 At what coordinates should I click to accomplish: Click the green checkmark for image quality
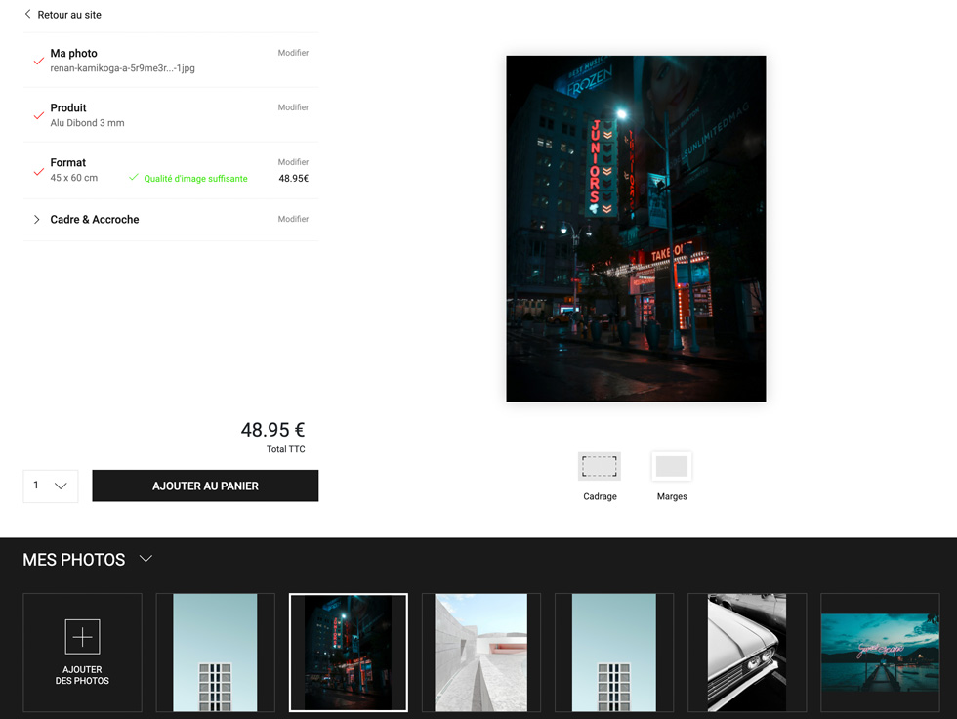tap(134, 177)
